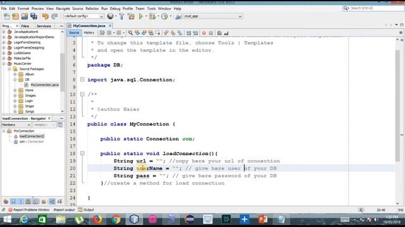Open the default config dropdown

[x=84, y=16]
